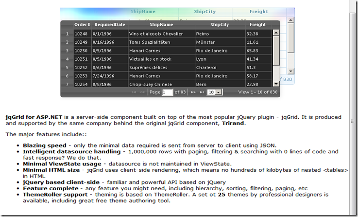Click date cell 8/1/1996
Viewport: 358px width, 217px height.
pyautogui.click(x=110, y=34)
